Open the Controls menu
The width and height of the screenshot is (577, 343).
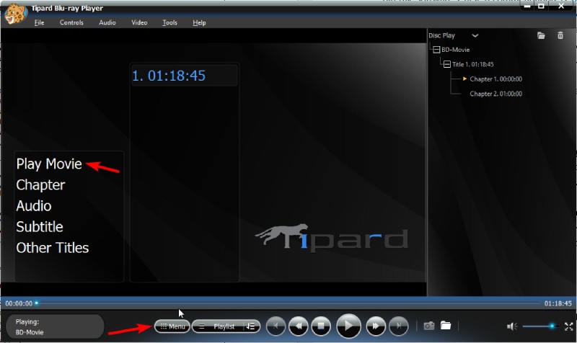(x=71, y=22)
